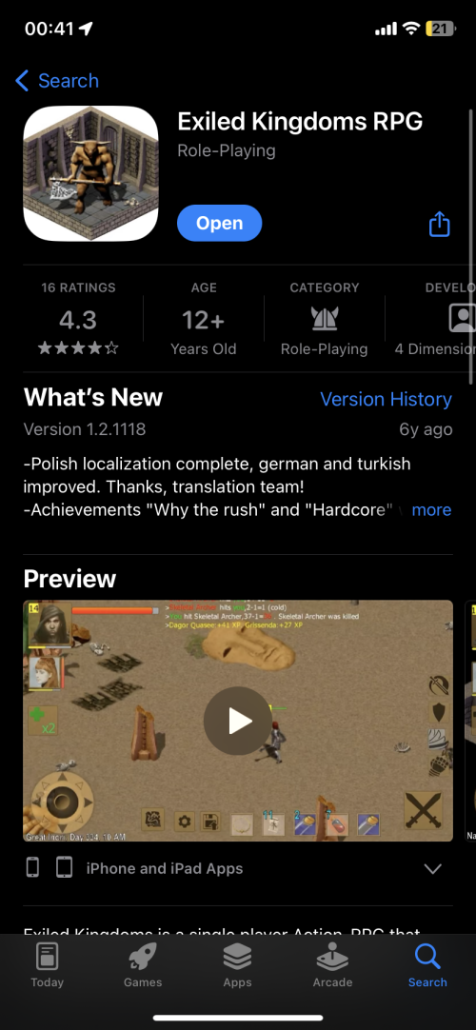Viewport: 476px width, 1030px height.
Task: Open the Exiled Kingdoms app icon
Action: [90, 173]
